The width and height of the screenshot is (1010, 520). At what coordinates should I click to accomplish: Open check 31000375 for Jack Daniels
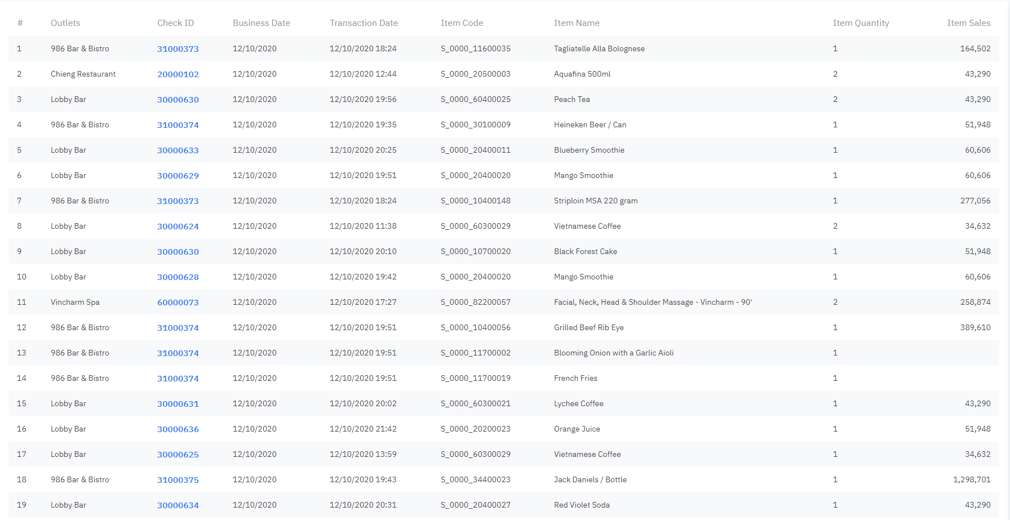click(x=178, y=480)
